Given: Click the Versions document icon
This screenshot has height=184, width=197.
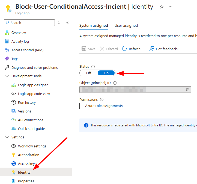Looking at the screenshot, I should pyautogui.click(x=14, y=111).
